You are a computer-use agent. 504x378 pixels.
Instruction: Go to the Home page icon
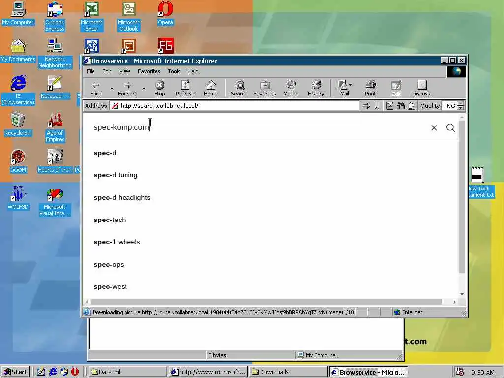pyautogui.click(x=211, y=89)
